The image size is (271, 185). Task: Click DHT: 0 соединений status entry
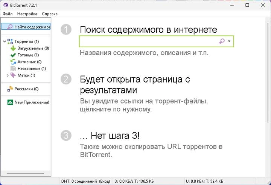[x=85, y=181]
